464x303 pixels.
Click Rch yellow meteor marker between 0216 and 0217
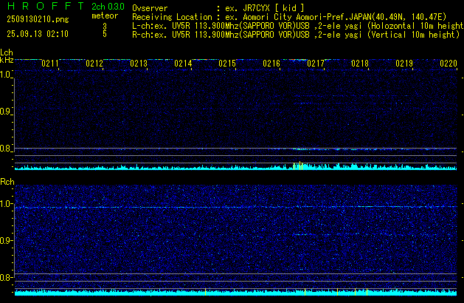pyautogui.click(x=305, y=291)
